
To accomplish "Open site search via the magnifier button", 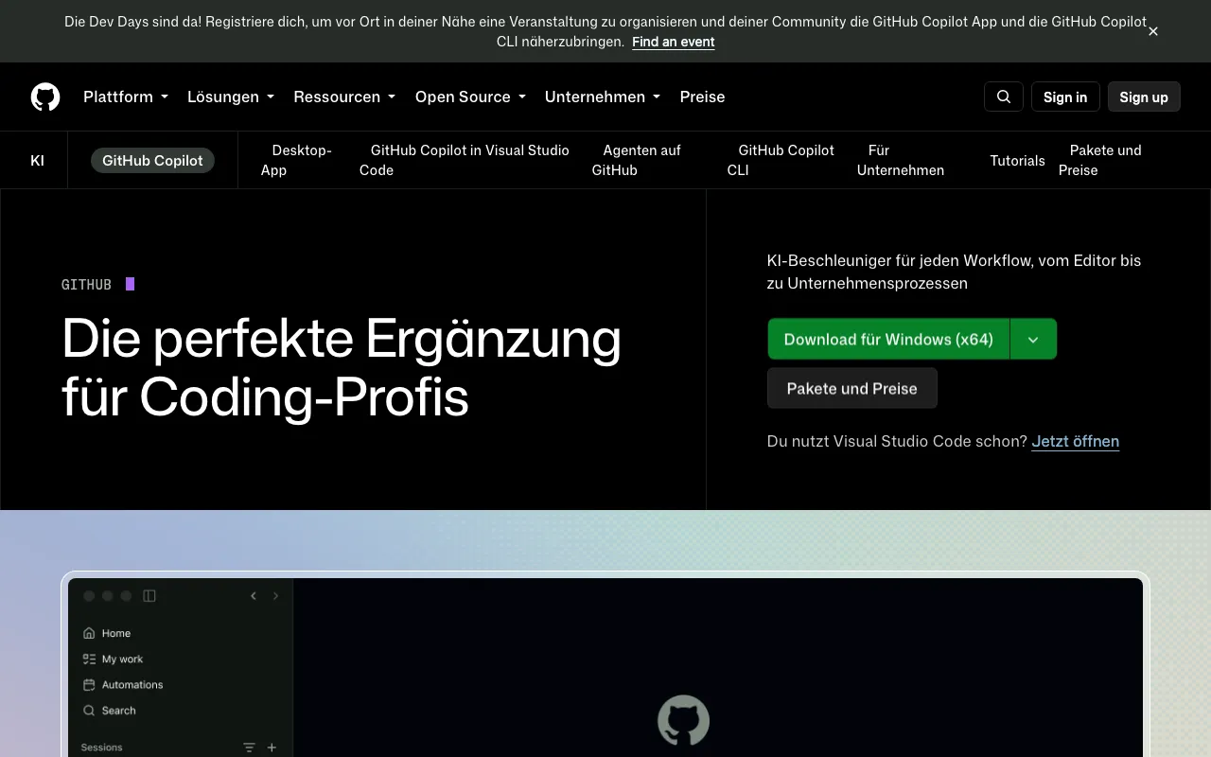I will [x=1004, y=97].
